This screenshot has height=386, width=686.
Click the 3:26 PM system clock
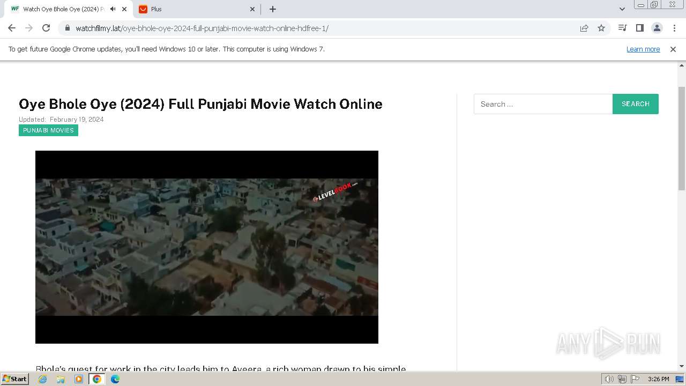pyautogui.click(x=658, y=379)
